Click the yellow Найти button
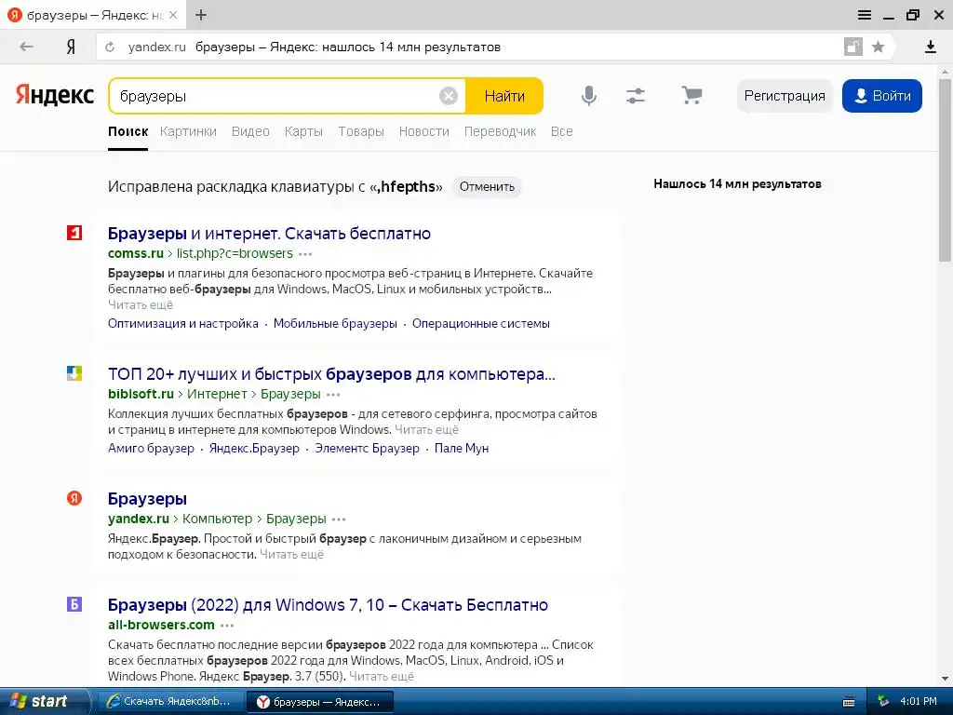 504,96
